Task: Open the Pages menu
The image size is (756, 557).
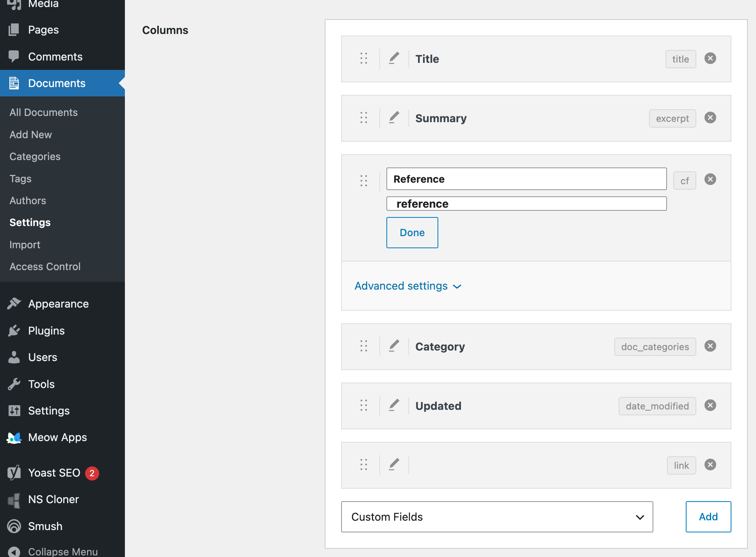Action: [62, 30]
